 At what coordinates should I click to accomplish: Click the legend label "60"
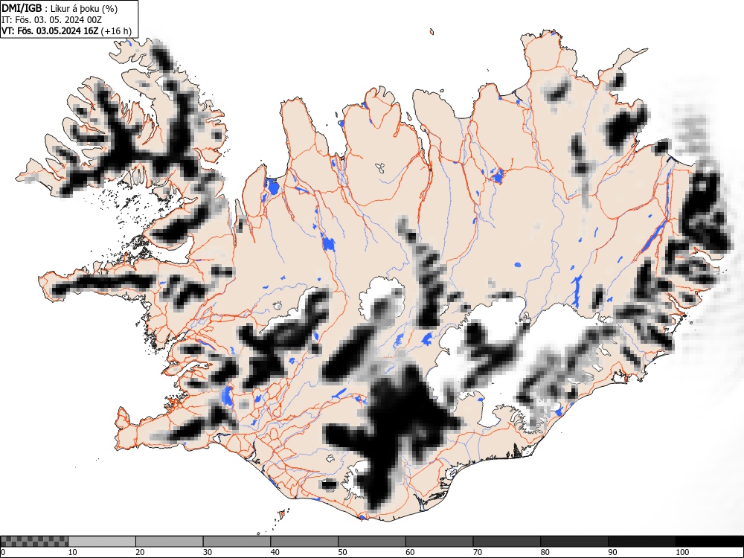pos(409,552)
